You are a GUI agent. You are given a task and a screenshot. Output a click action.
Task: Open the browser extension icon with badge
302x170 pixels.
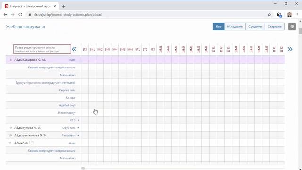coord(279,15)
